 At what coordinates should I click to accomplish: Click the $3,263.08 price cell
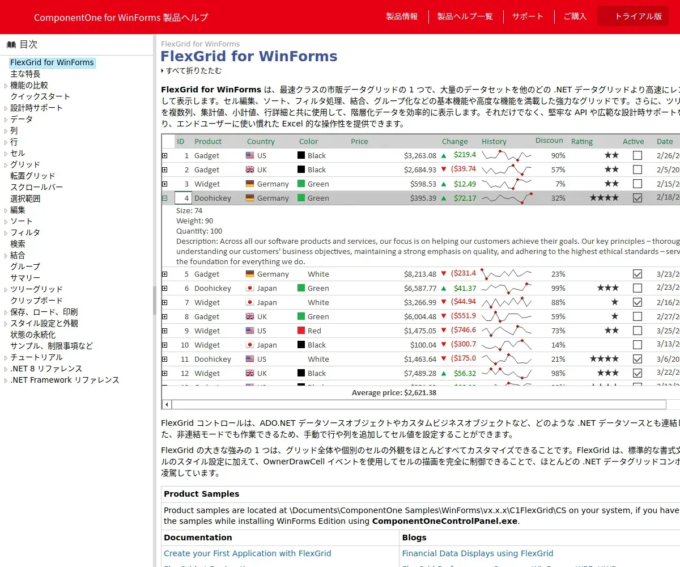(x=420, y=155)
